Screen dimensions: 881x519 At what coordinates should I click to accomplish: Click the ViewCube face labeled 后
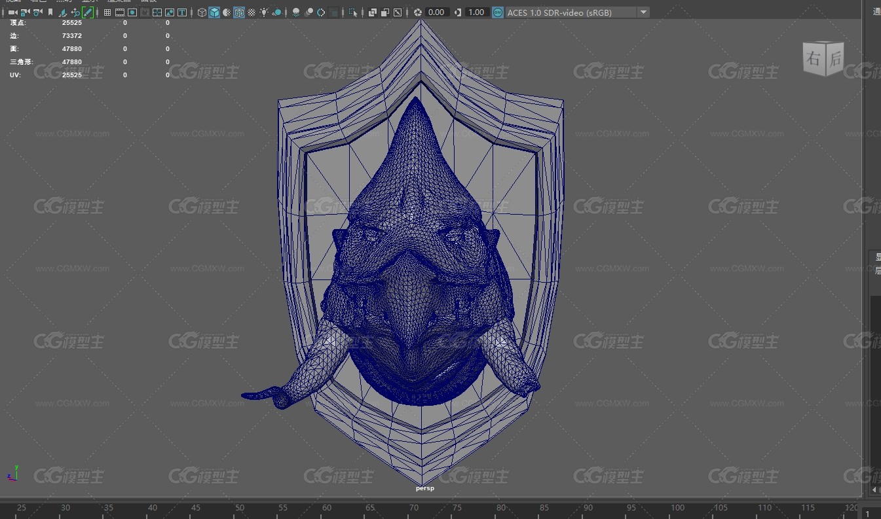[x=834, y=58]
